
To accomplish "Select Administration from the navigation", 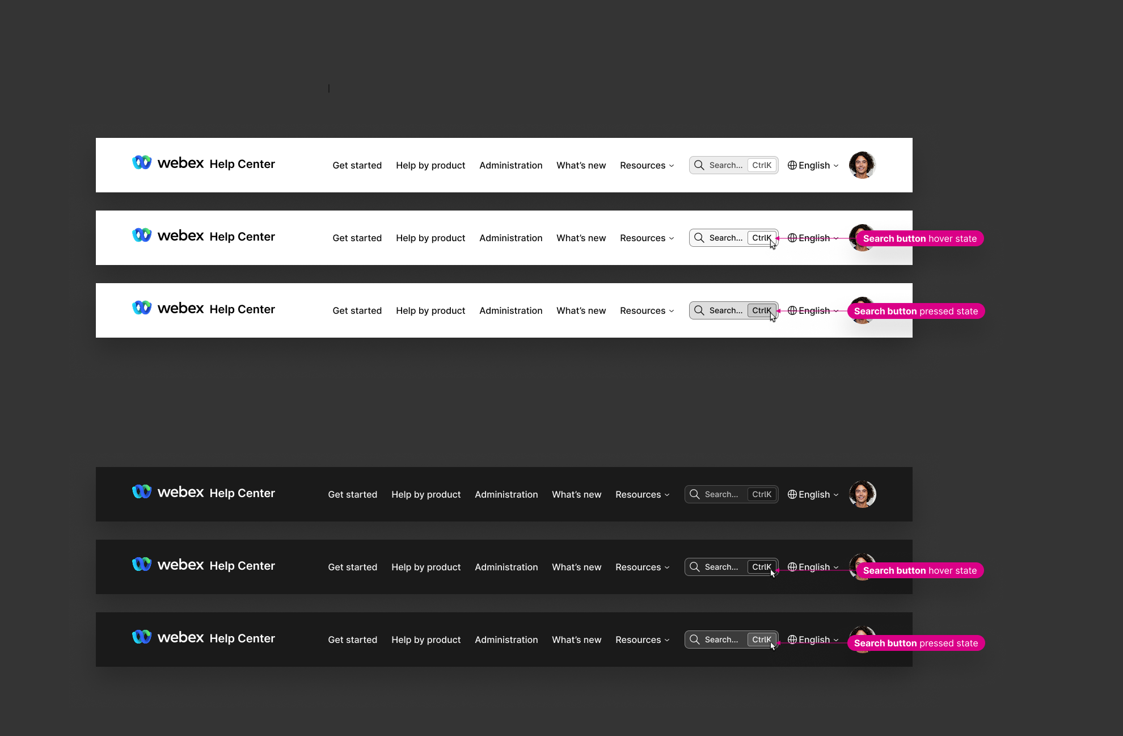I will tap(510, 165).
